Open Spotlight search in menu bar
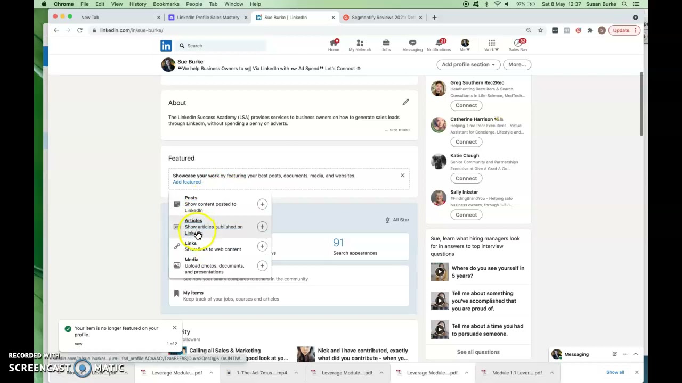682x383 pixels. (x=624, y=4)
